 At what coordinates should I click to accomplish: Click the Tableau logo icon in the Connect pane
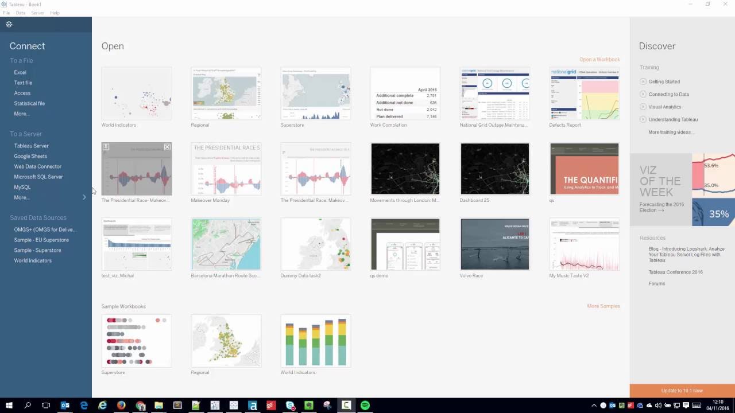coord(9,24)
